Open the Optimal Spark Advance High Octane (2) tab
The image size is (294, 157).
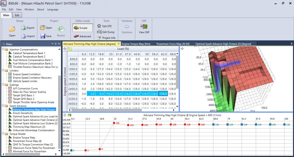tap(223, 44)
